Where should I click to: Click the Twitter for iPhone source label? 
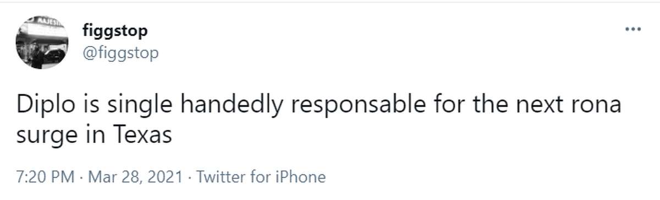coord(261,177)
